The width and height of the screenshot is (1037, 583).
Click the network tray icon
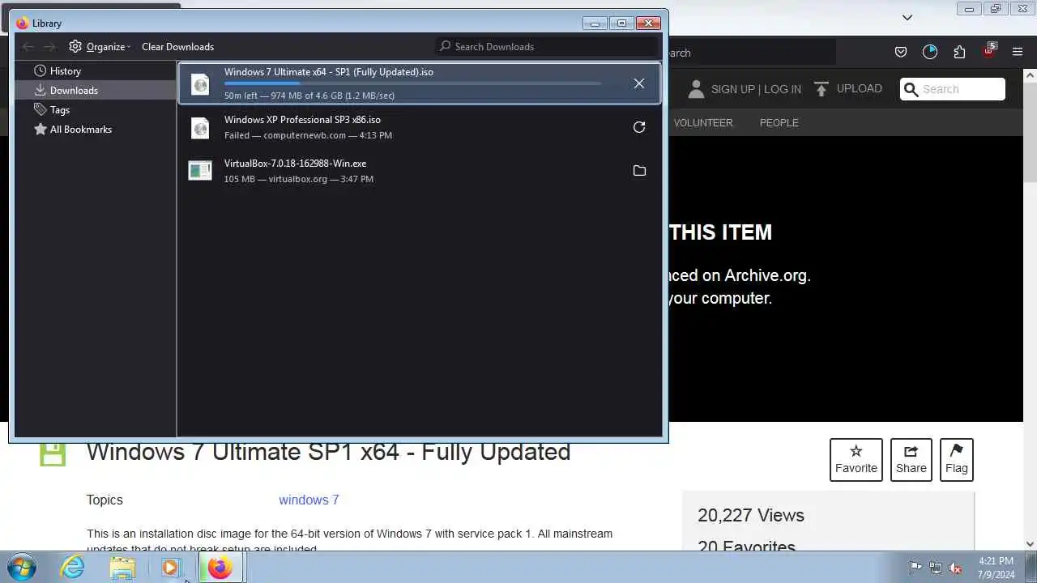click(936, 568)
